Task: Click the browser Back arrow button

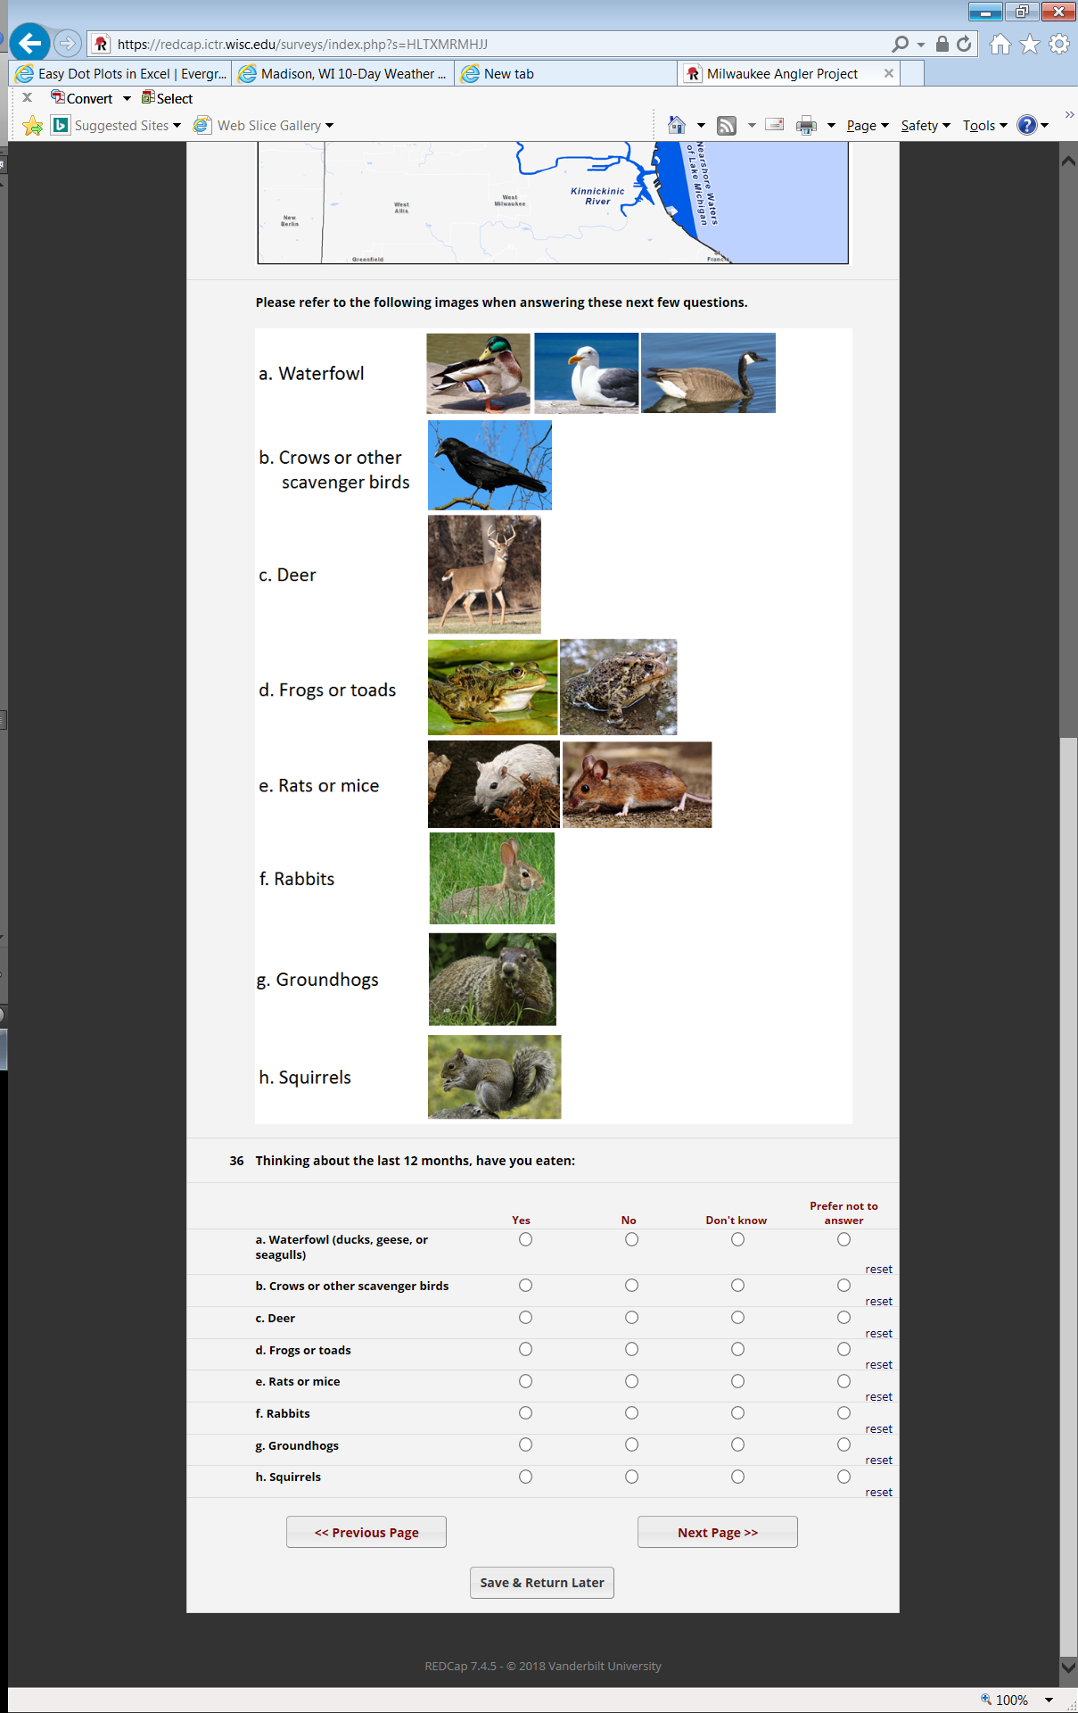Action: click(x=29, y=43)
